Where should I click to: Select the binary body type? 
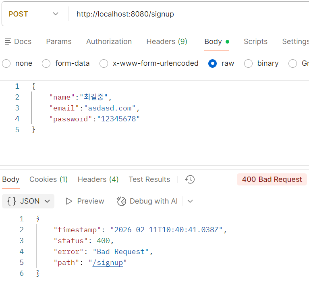pyautogui.click(x=248, y=63)
